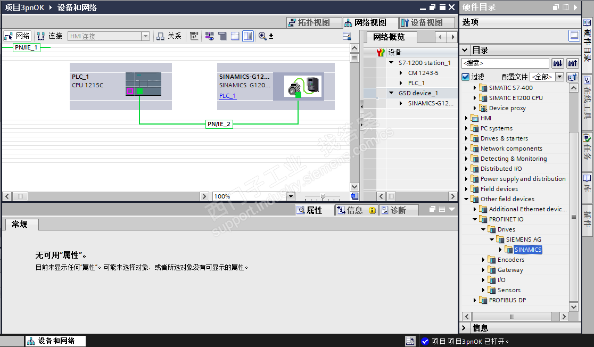
Task: Toggle the highlighted column-view toolbar icon
Action: coord(247,36)
